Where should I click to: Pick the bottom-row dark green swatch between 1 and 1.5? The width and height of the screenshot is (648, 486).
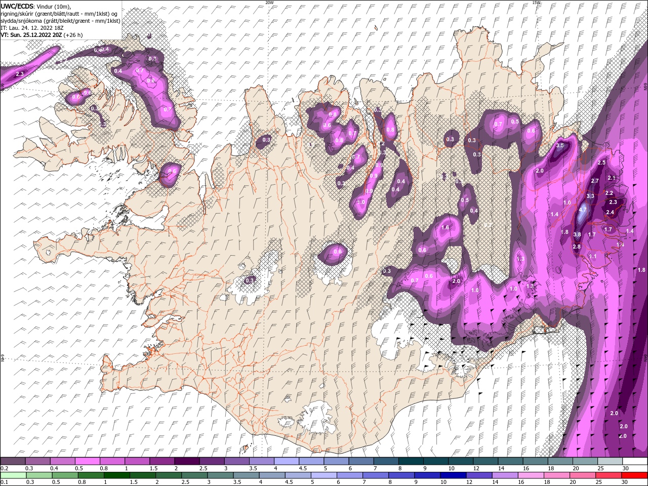coord(116,475)
